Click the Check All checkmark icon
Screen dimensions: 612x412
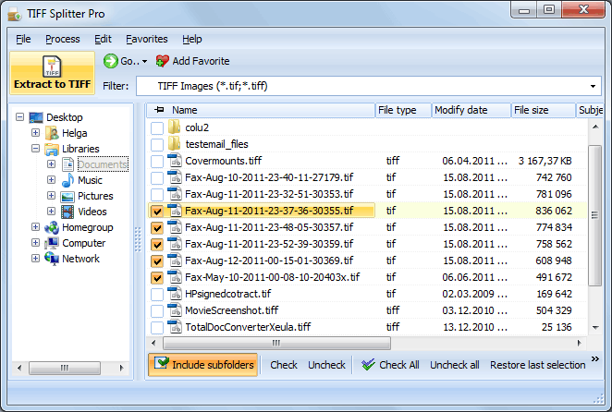point(368,364)
